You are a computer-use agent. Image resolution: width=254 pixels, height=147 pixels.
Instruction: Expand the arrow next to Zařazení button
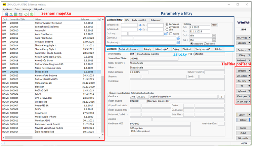click(x=249, y=71)
